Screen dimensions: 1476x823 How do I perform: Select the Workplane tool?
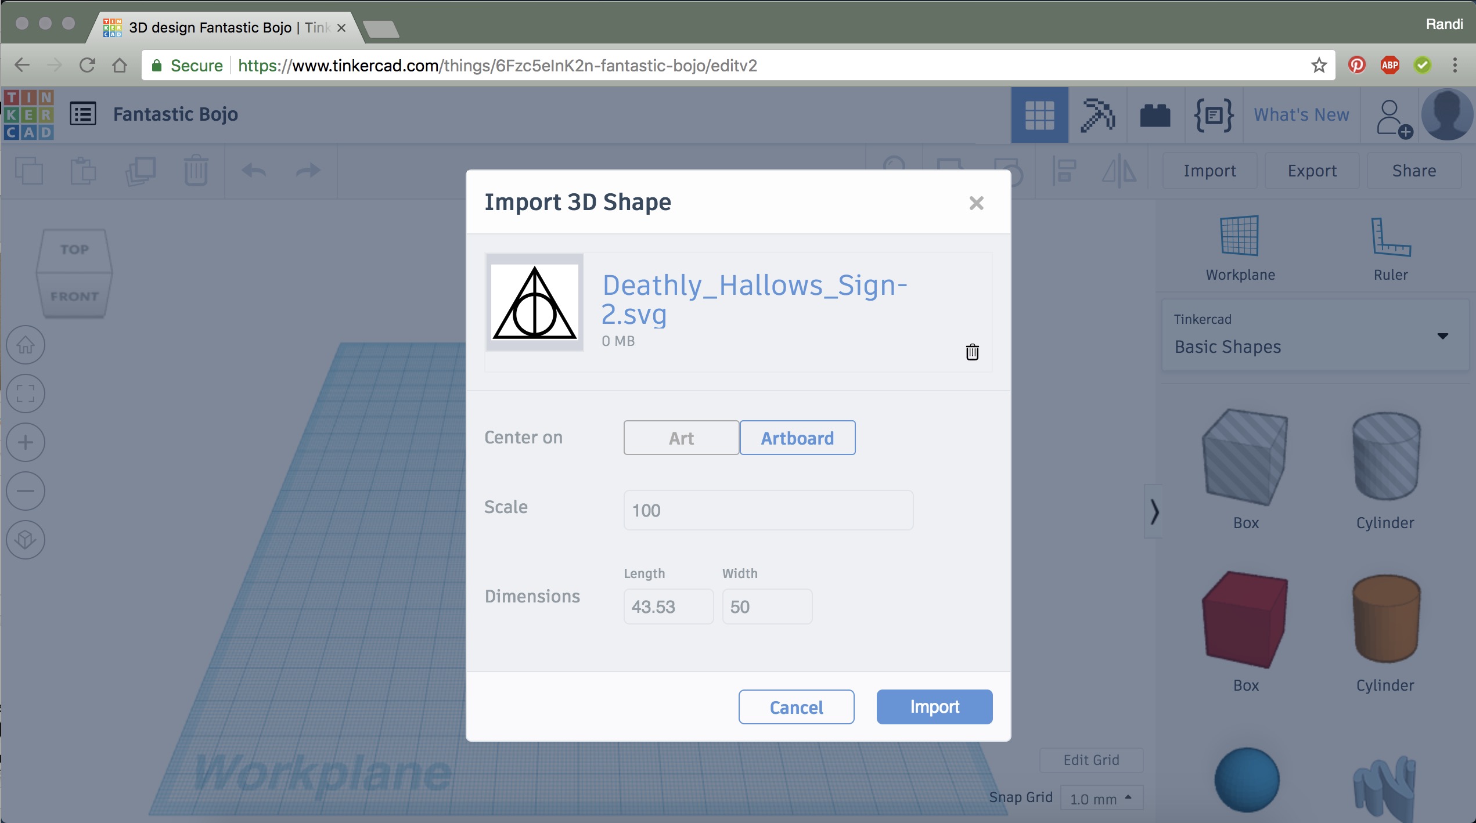tap(1240, 248)
